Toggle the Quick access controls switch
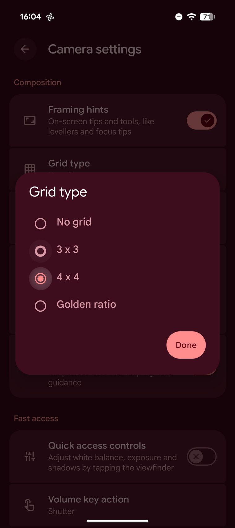Viewport: 235px width, 528px height. coord(202,456)
